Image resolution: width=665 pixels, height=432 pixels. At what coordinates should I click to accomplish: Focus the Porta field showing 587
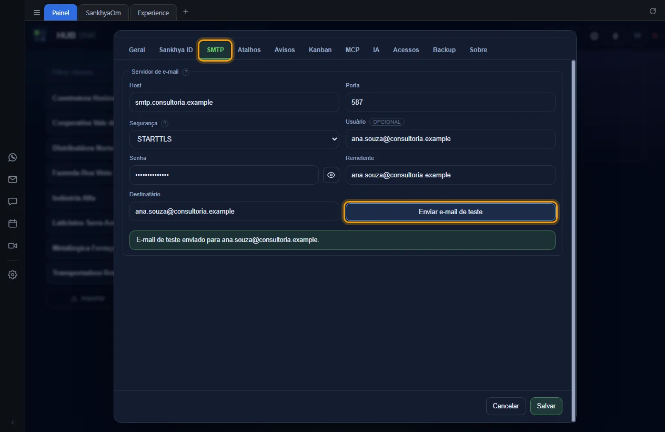tap(450, 103)
